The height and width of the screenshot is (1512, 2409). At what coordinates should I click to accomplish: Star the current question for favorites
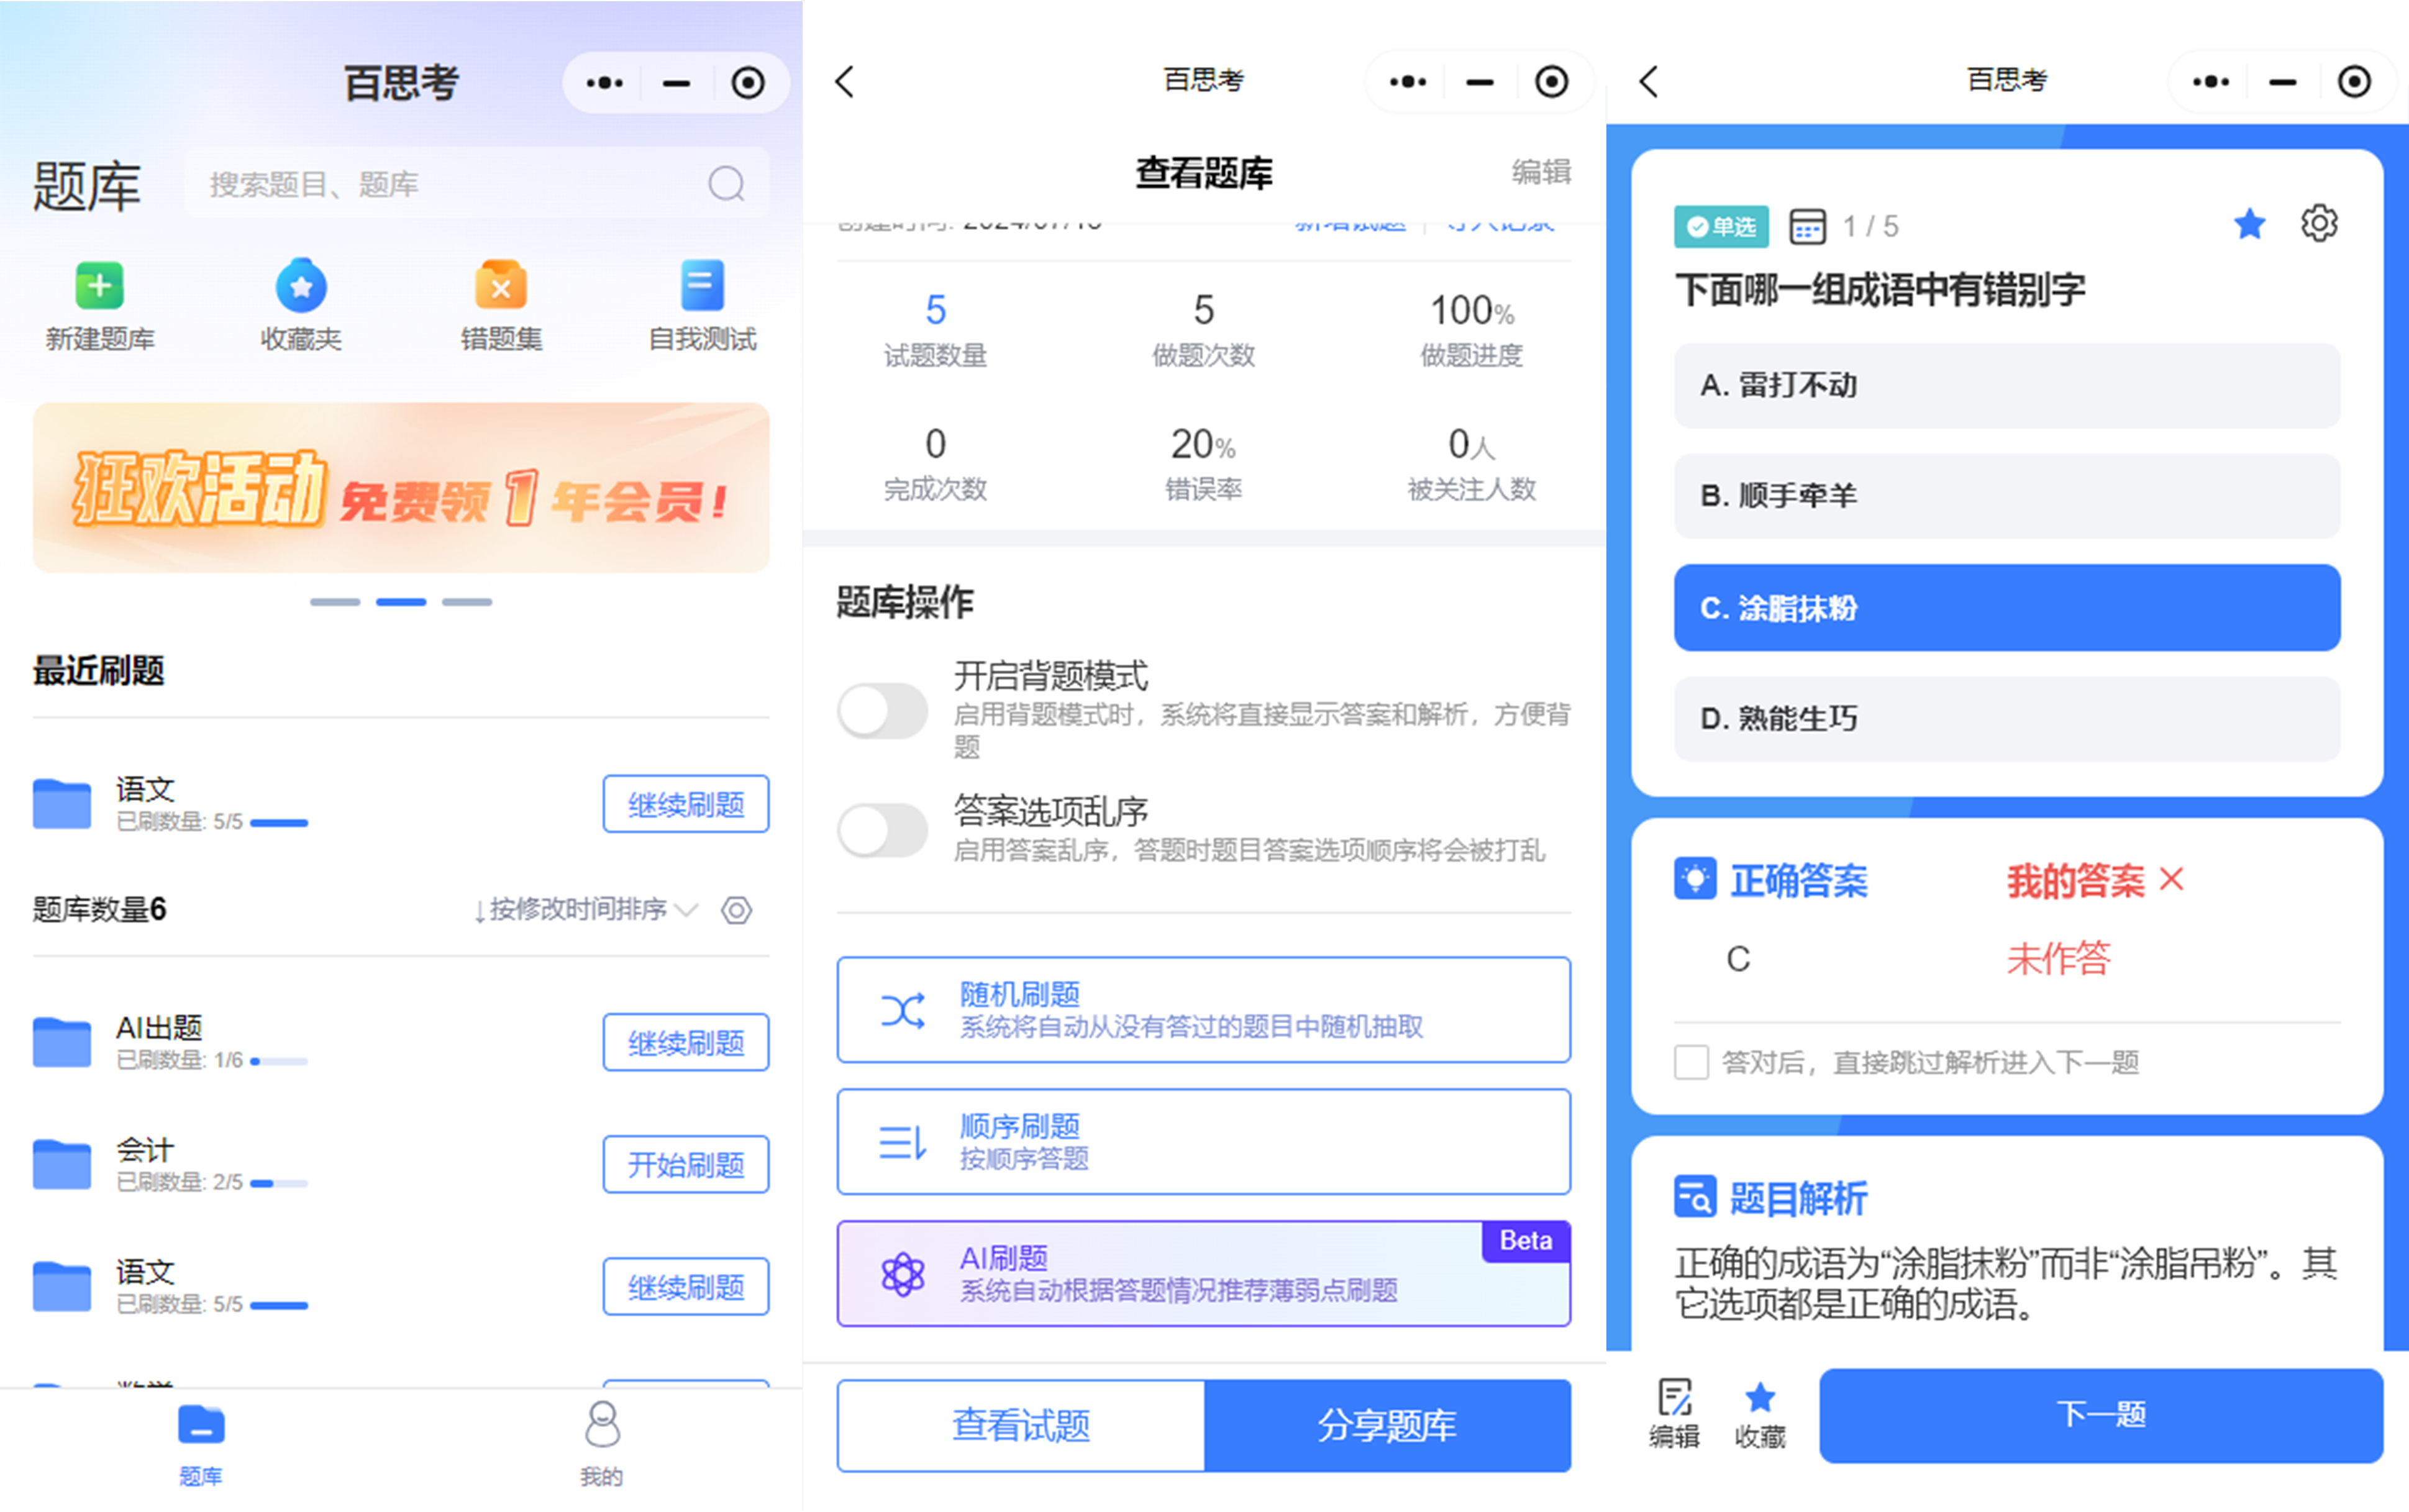coord(2250,224)
